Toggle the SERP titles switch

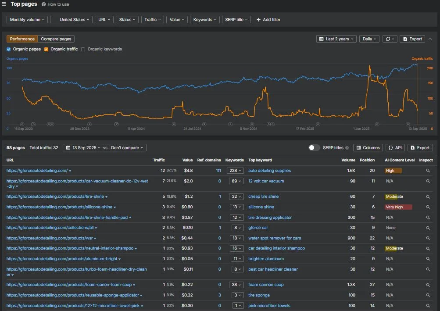(x=314, y=148)
